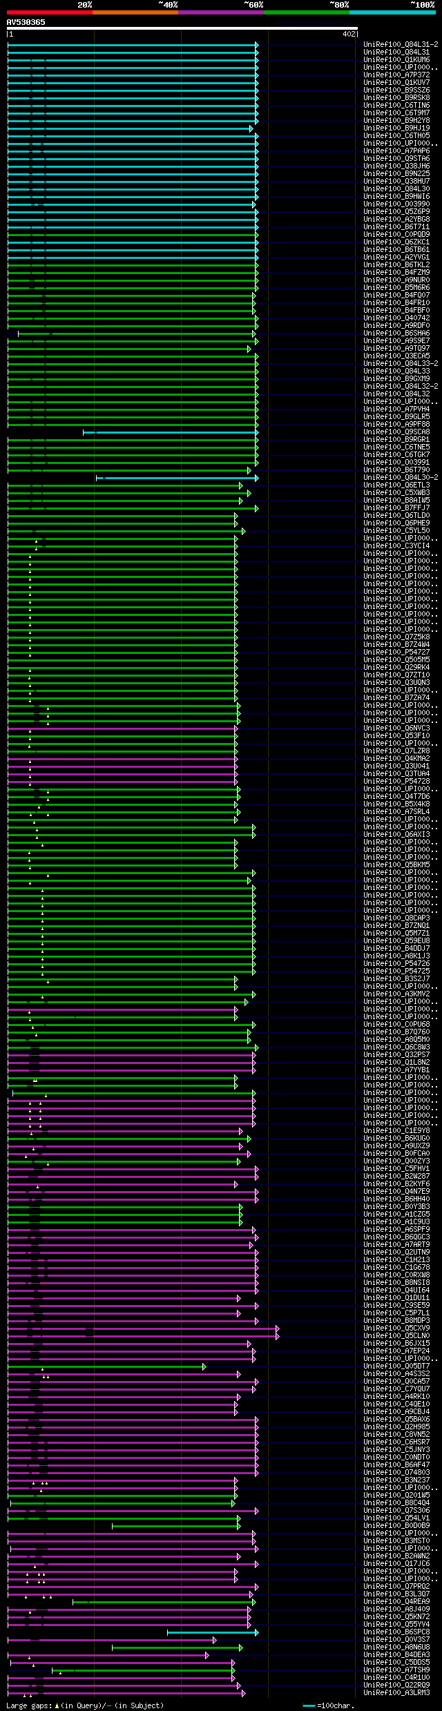Viewport: 442px width, 1711px height.
Task: Select the UniRef100_B7ZA74 label
Action: 396,697
